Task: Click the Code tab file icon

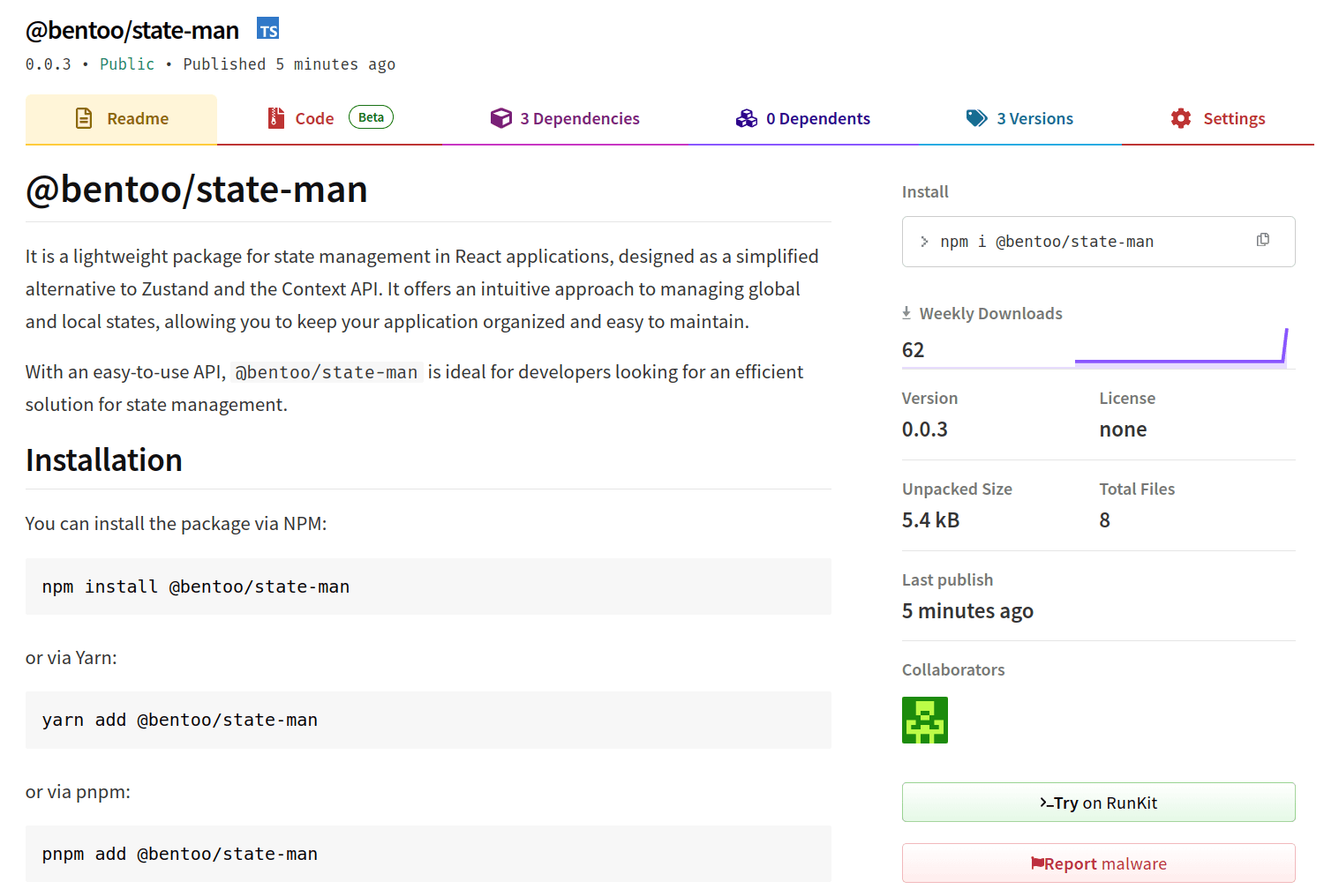Action: click(276, 118)
